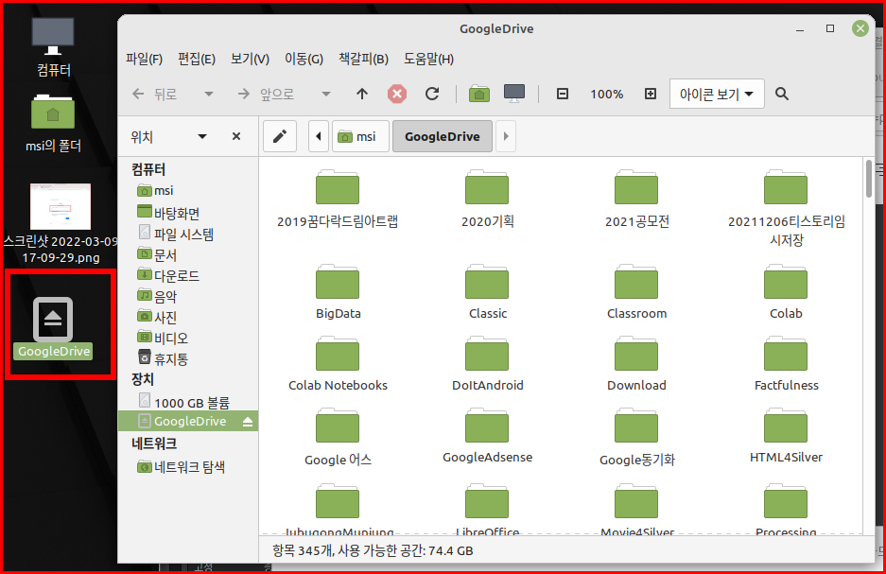Open the 보기(V) menu
Viewport: 886px width, 574px height.
pos(250,59)
